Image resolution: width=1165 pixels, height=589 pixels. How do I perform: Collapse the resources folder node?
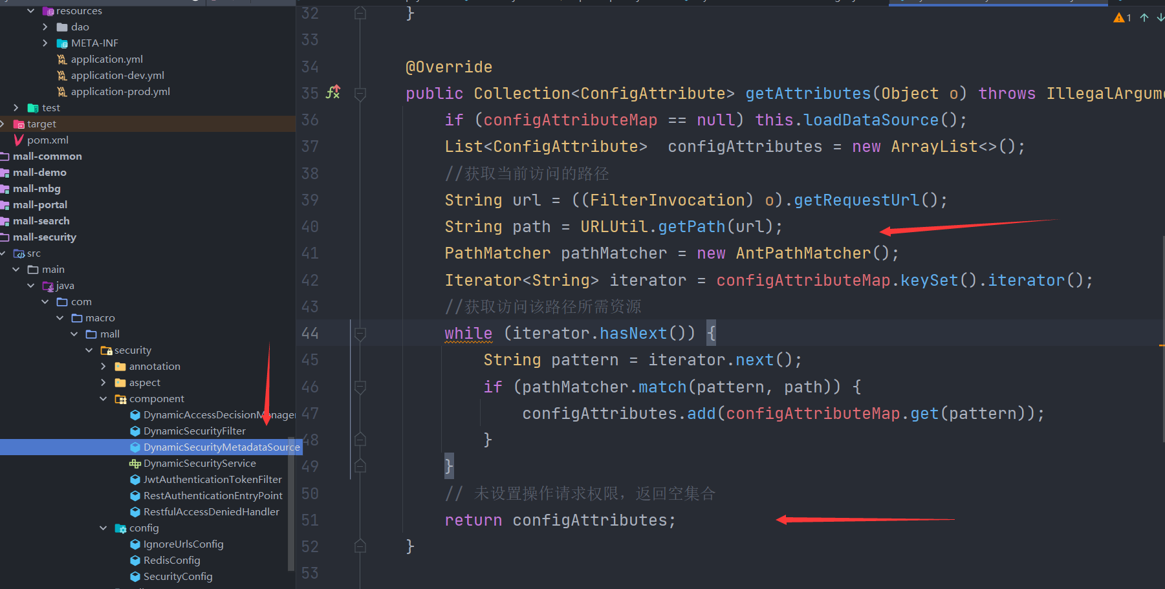point(30,10)
